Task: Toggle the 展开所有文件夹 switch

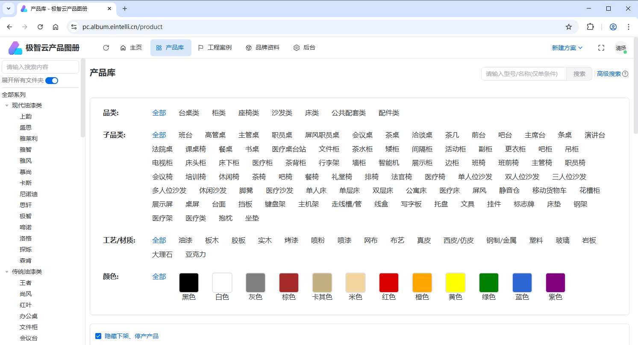Action: click(x=52, y=81)
